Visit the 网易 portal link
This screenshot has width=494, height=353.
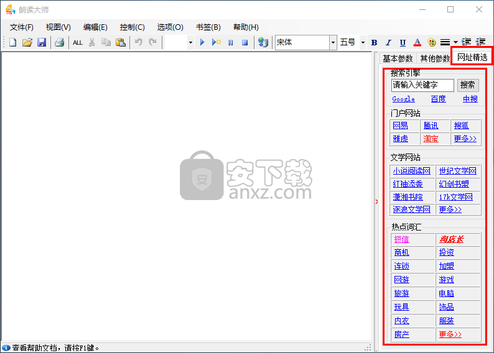coord(401,126)
